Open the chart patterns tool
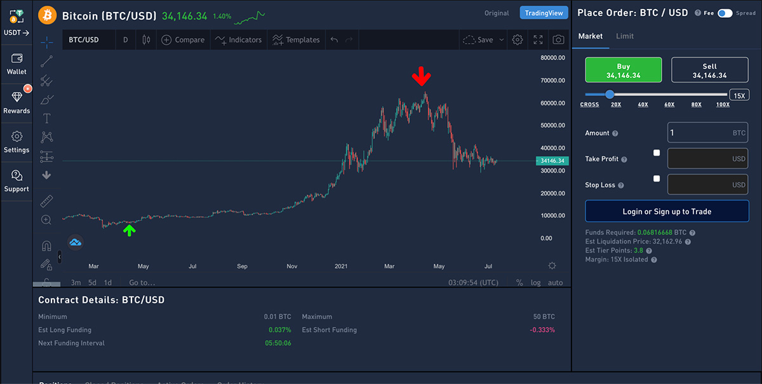 (46, 137)
